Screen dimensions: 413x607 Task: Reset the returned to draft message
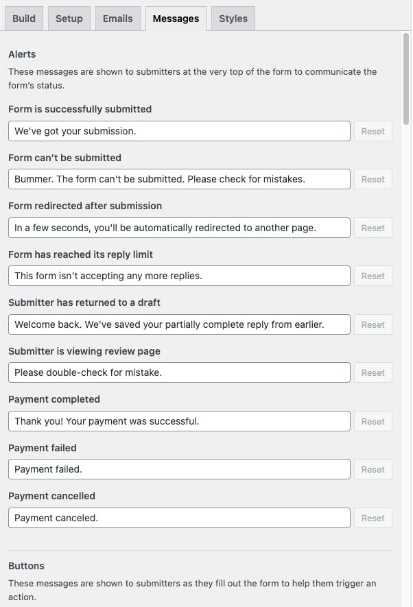(x=373, y=324)
